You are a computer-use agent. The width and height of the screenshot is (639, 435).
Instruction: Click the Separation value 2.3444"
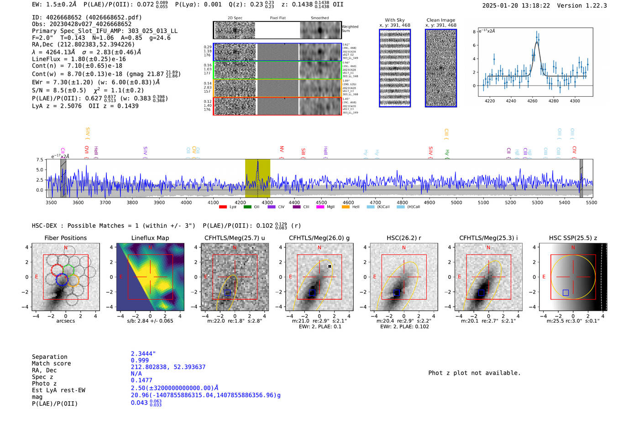143,354
